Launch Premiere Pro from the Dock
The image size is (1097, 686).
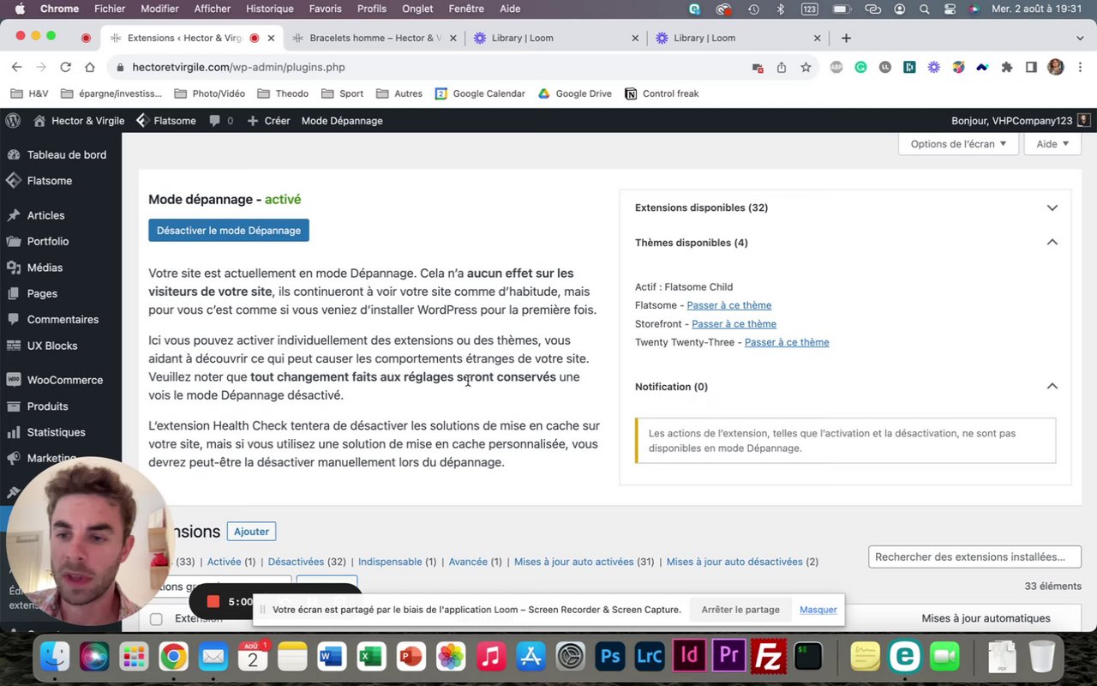pos(729,657)
